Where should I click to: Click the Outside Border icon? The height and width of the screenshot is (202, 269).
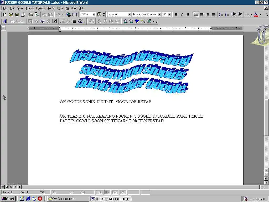tap(247, 14)
